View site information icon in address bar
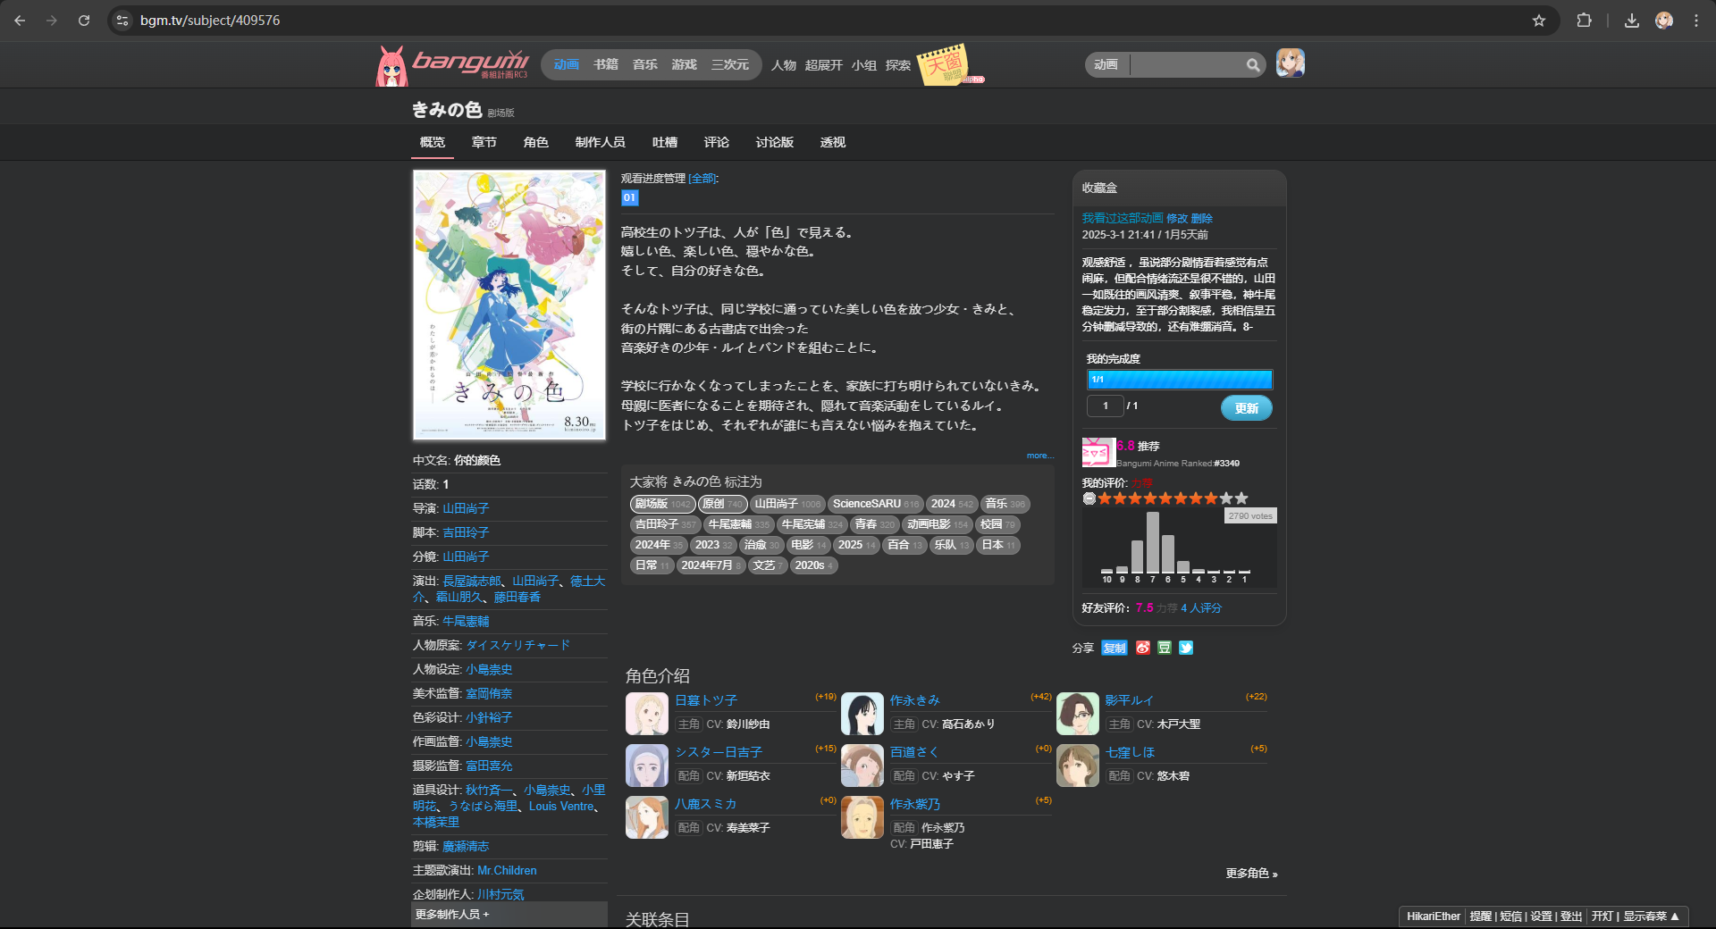The width and height of the screenshot is (1716, 929). [x=123, y=21]
